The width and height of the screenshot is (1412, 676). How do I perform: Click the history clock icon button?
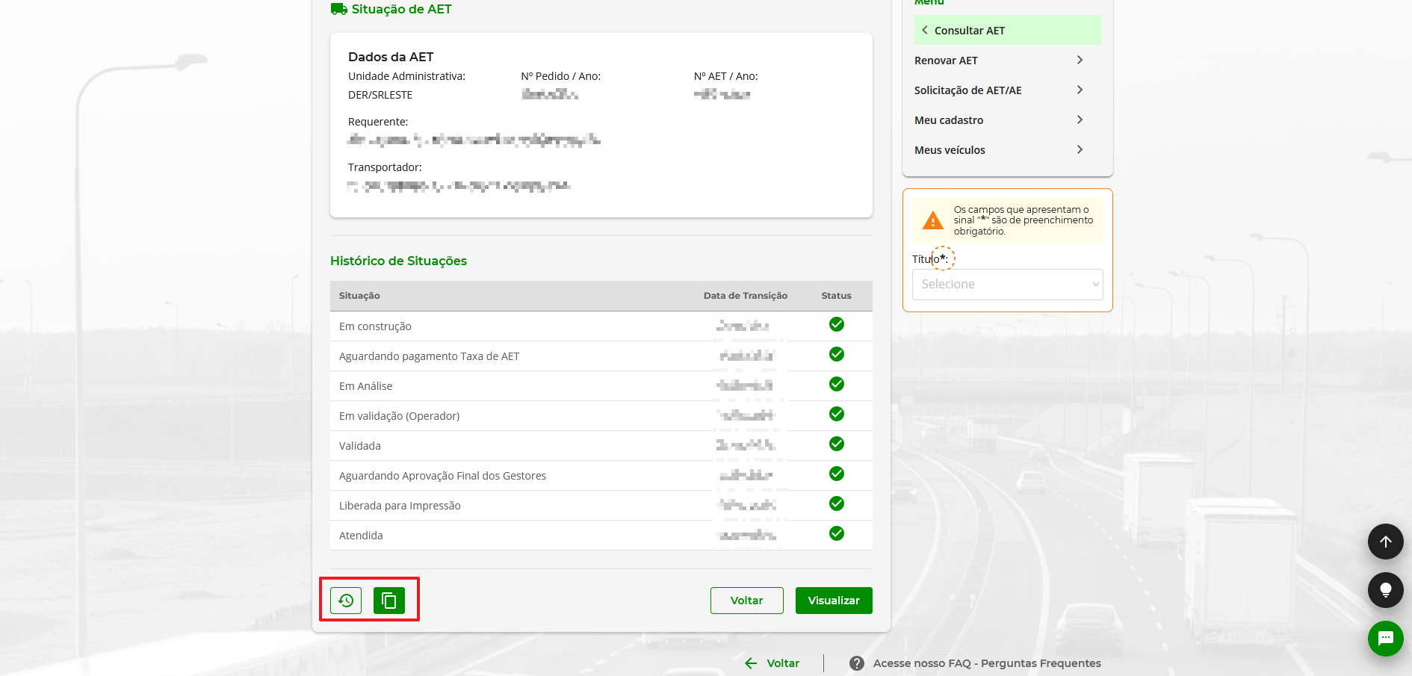point(346,601)
